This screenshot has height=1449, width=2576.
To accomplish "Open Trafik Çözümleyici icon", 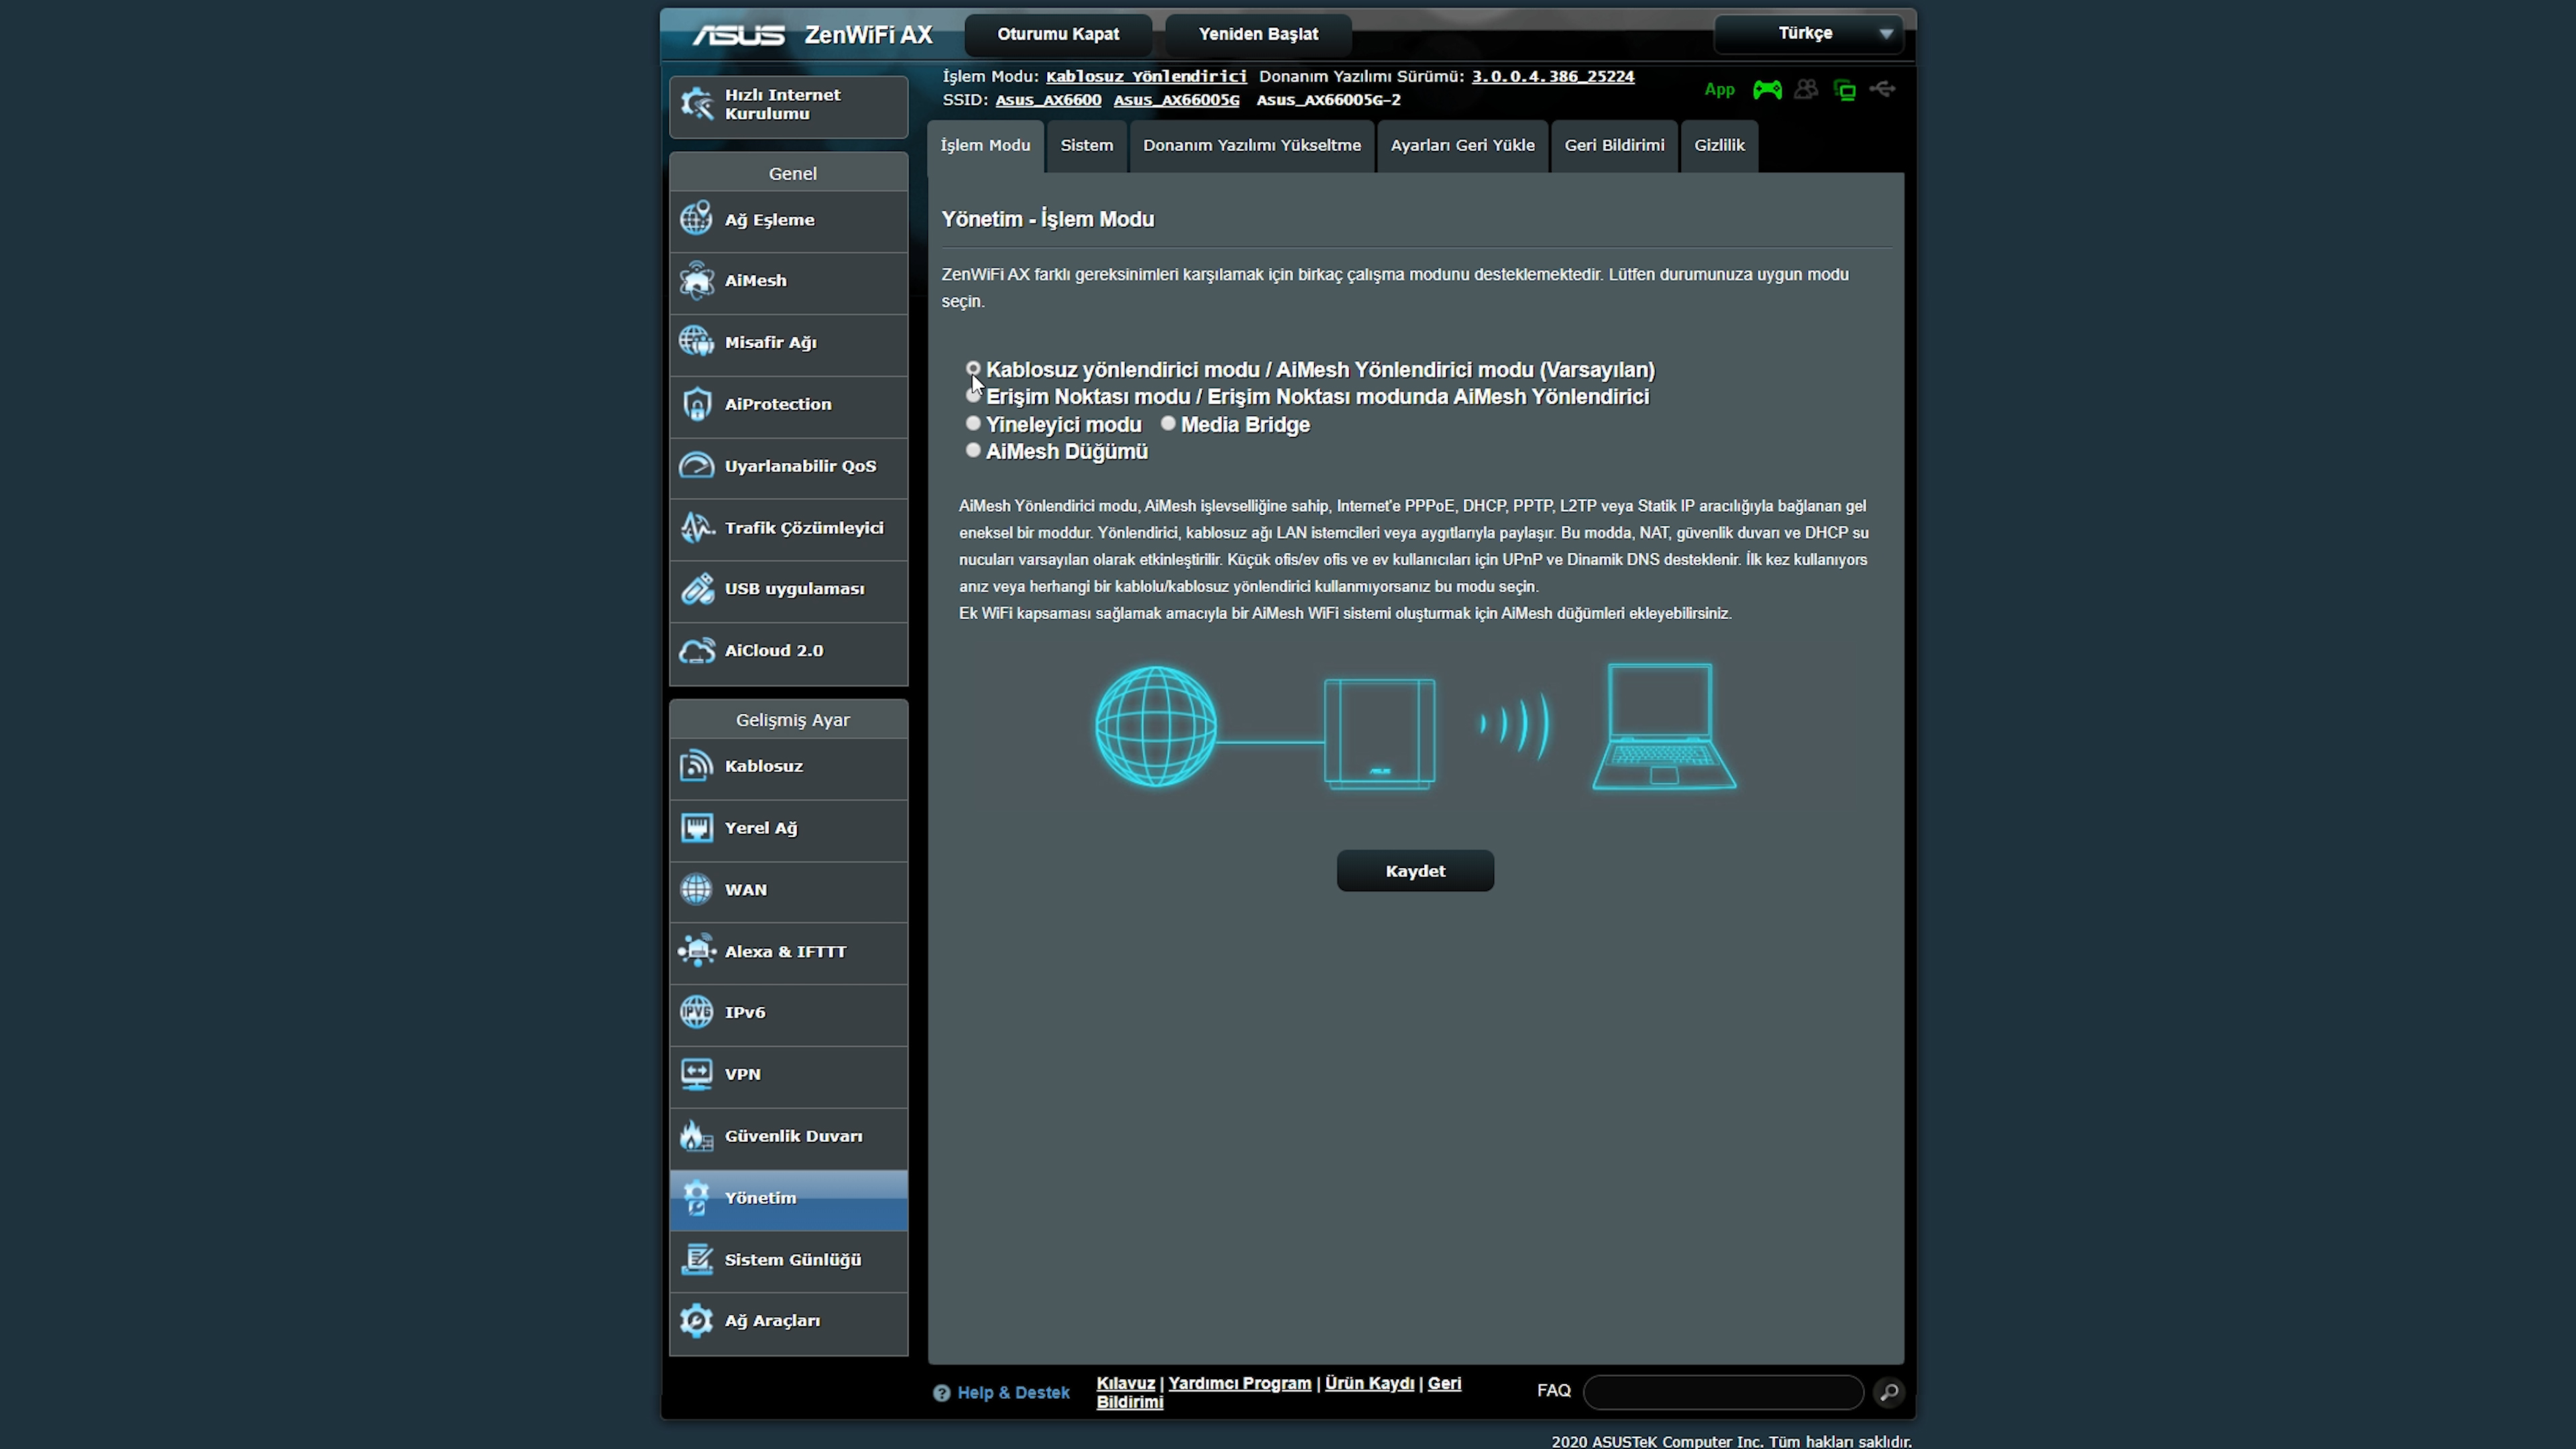I will coord(697,527).
